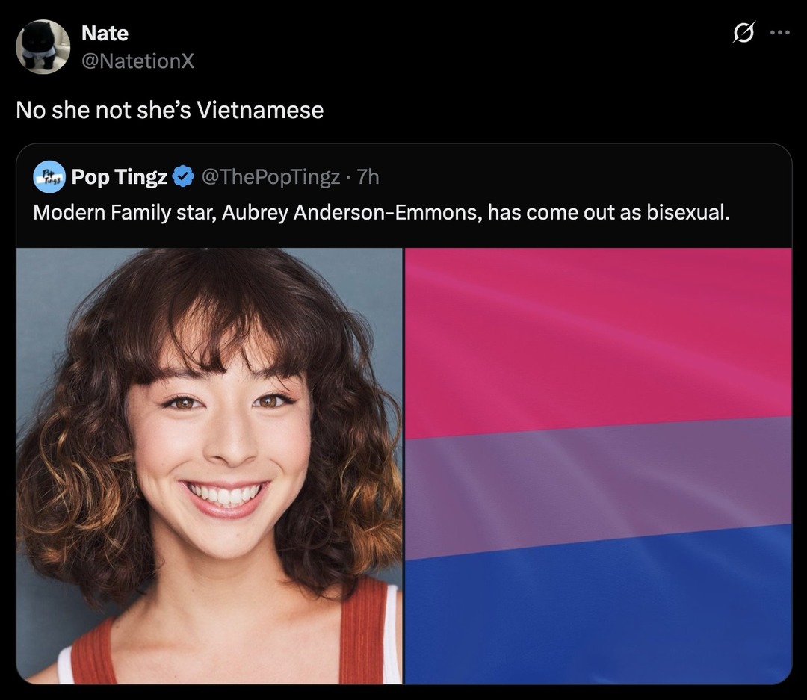This screenshot has height=700, width=807.
Task: Click the "Modern Family star" phrase
Action: pos(123,213)
